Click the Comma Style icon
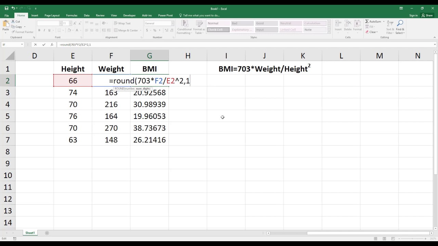438x246 pixels. click(159, 30)
